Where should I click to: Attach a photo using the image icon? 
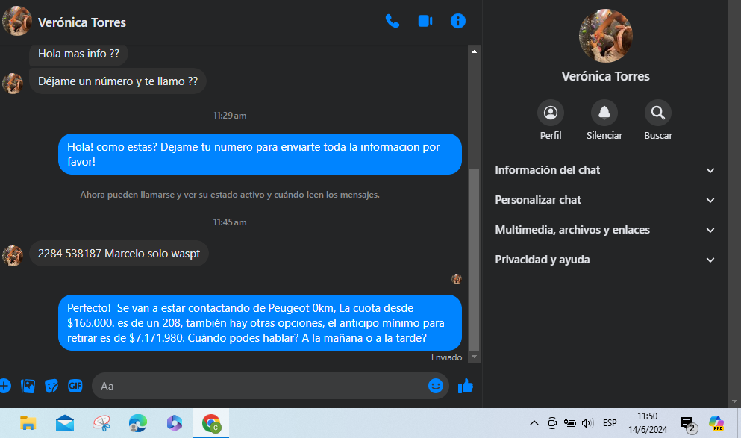pyautogui.click(x=28, y=386)
